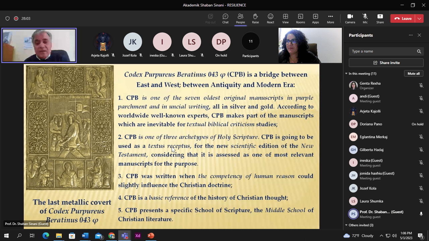Open the More options menu

click(330, 18)
